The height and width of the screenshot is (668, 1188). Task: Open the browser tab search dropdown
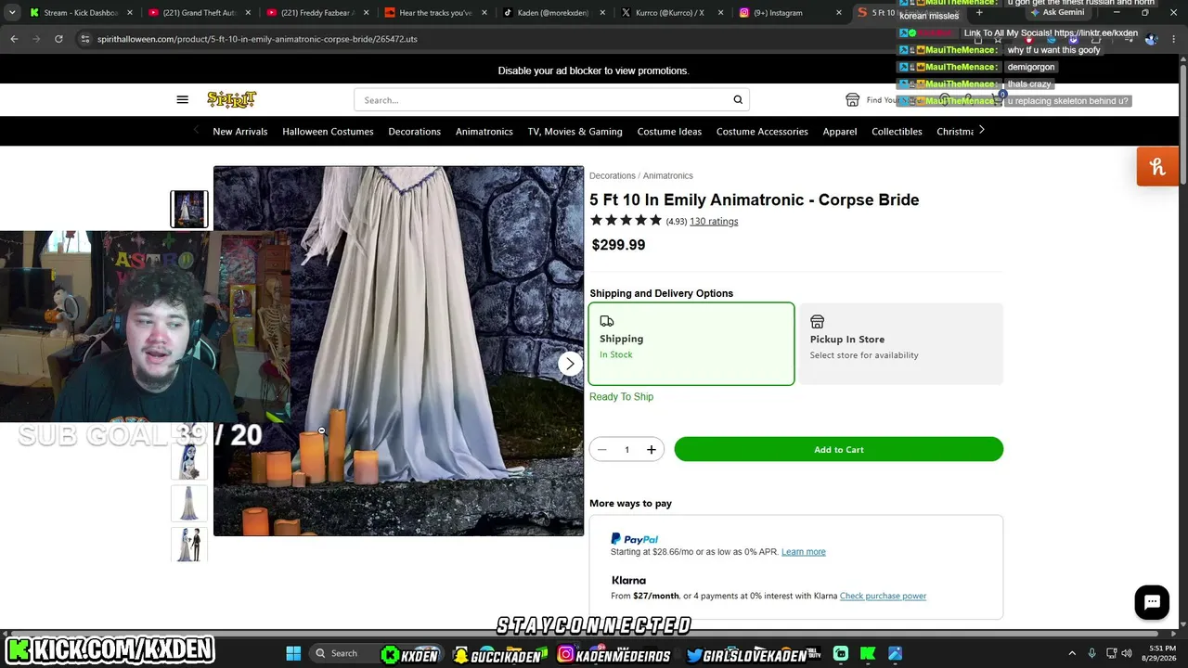pyautogui.click(x=12, y=13)
